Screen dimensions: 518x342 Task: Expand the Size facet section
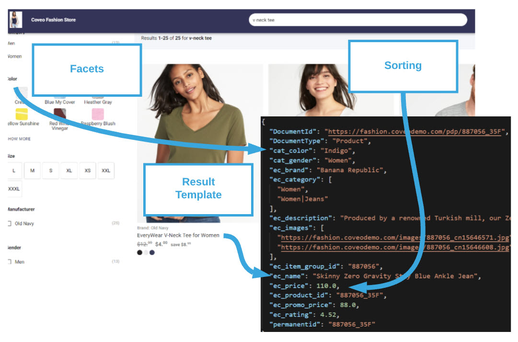click(x=12, y=156)
